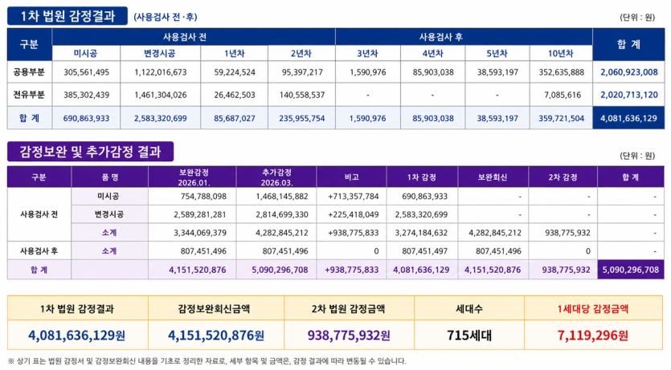
Task: Click the '2차 감정' column header
Action: 563,177
